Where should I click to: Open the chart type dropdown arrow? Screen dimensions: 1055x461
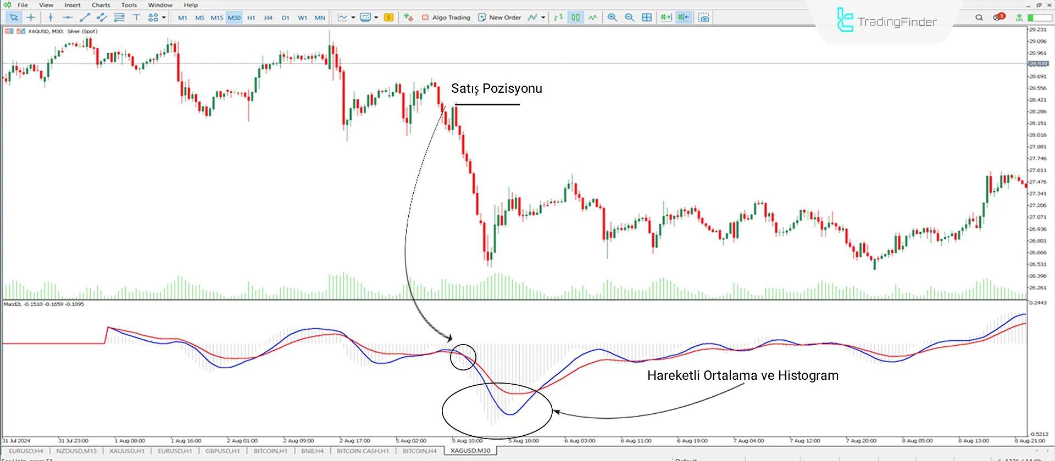[x=353, y=18]
